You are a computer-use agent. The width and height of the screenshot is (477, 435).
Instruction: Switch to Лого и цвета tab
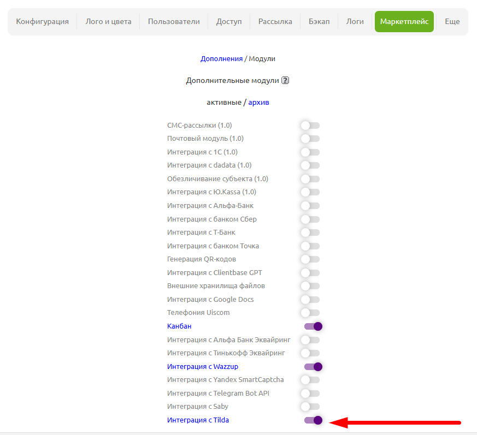(x=108, y=22)
